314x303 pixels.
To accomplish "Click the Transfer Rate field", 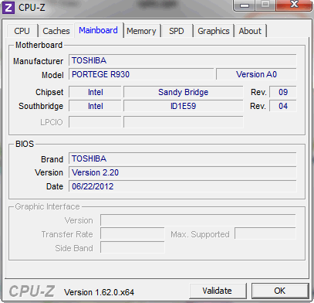I will tap(133, 234).
